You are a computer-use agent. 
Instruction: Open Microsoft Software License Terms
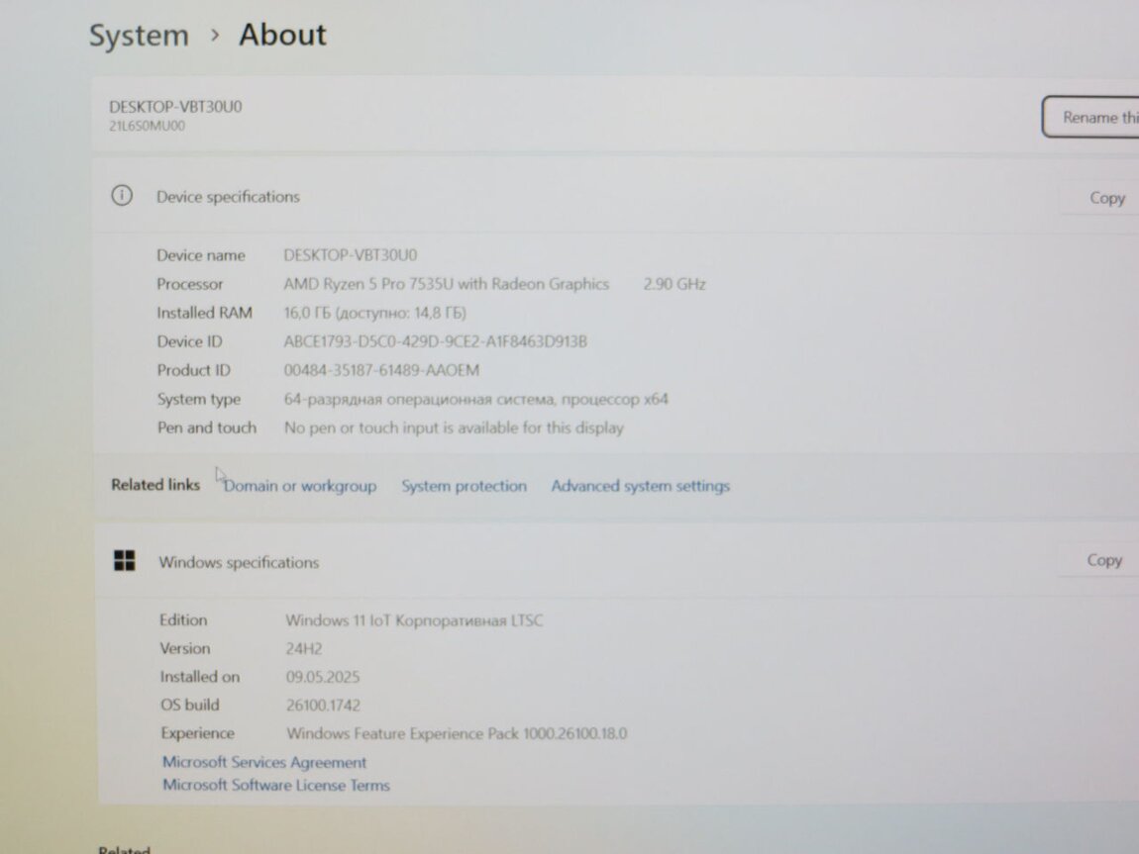pyautogui.click(x=276, y=785)
